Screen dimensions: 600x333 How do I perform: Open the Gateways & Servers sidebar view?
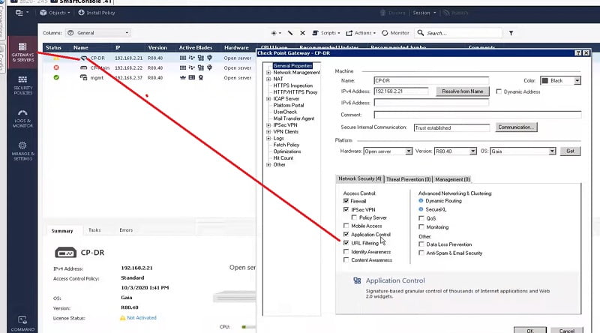[22, 52]
